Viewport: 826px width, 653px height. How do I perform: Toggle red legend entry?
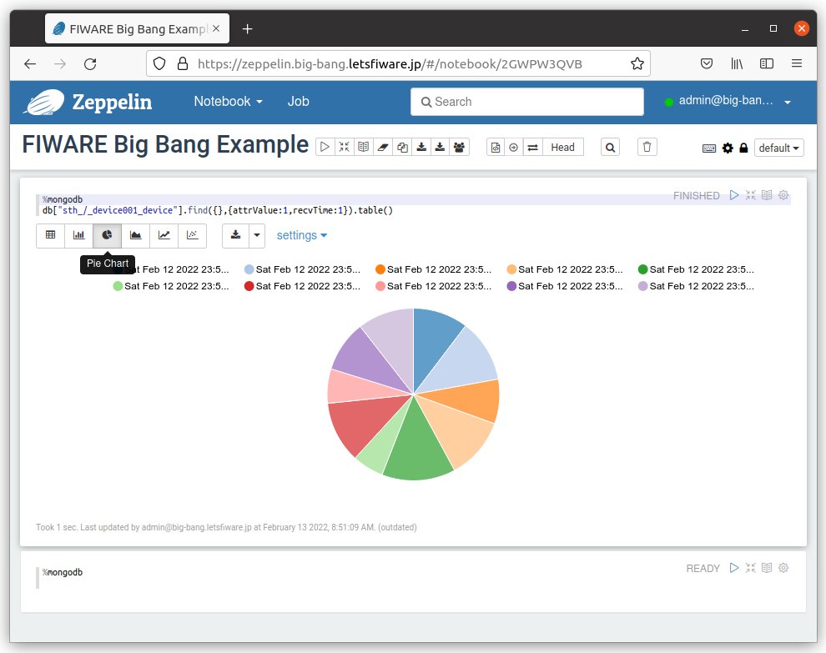click(302, 286)
